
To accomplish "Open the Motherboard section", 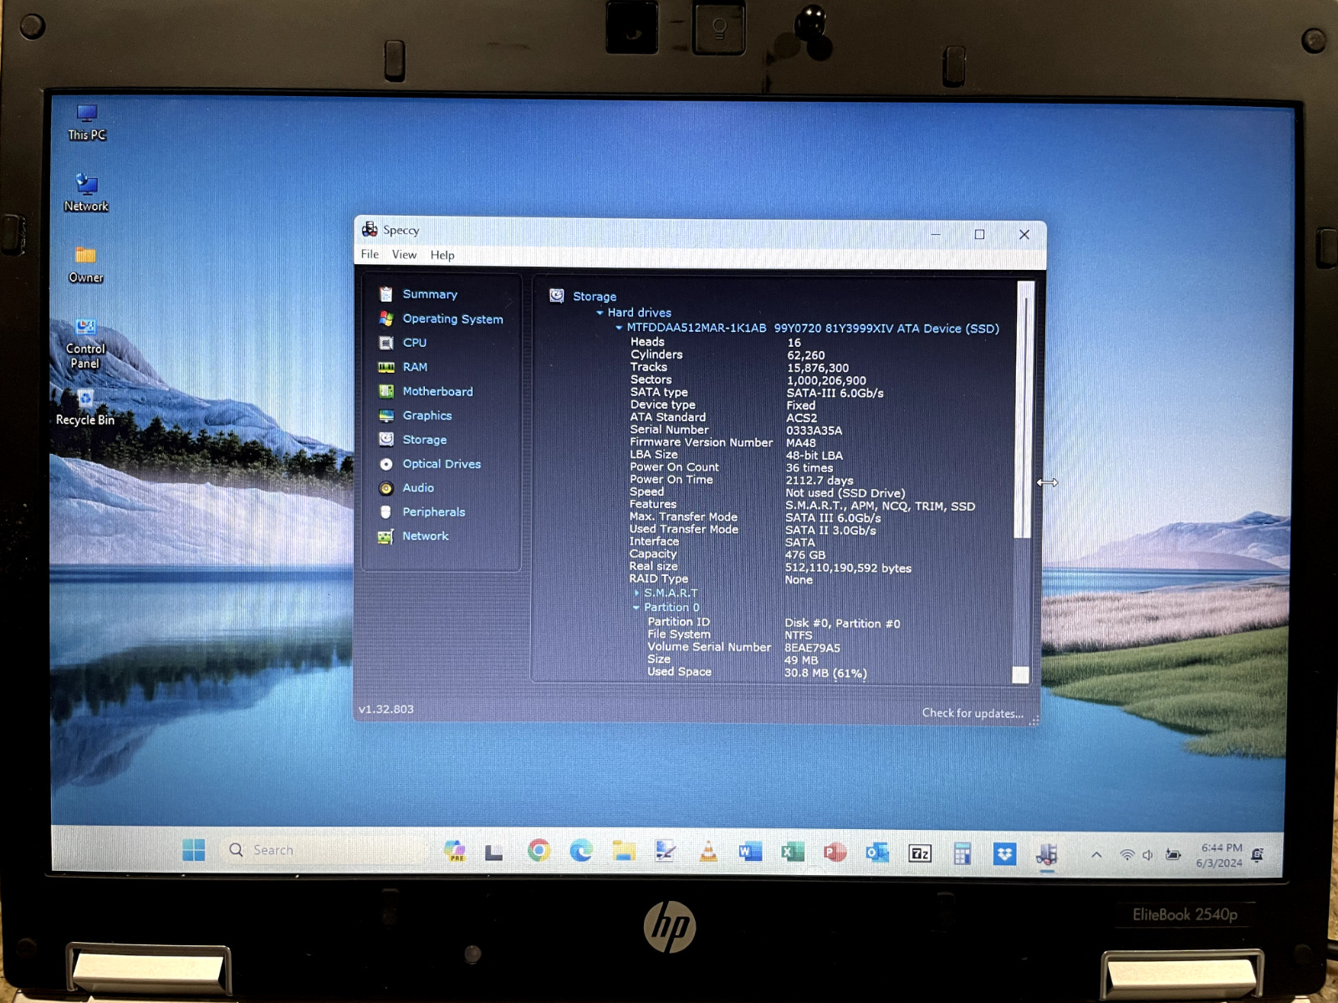I will tap(437, 391).
